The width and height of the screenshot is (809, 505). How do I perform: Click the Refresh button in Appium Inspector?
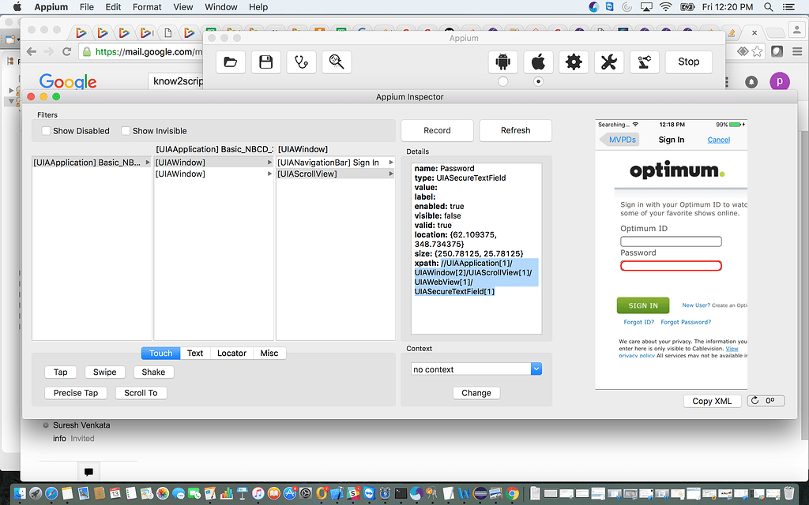515,130
